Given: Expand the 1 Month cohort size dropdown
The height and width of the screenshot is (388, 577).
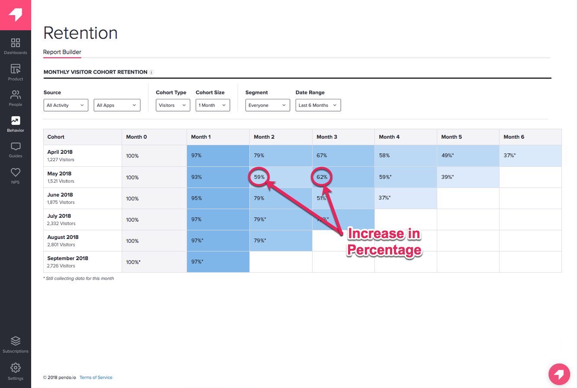Looking at the screenshot, I should click(213, 105).
